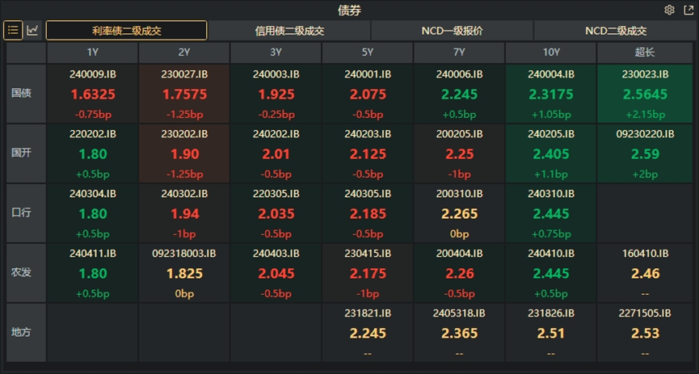Open the NCD一级报价 tab
The height and width of the screenshot is (374, 699).
click(x=452, y=31)
